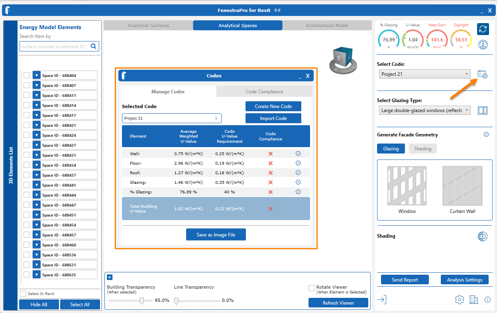The image size is (497, 313).
Task: Click the glazing type panel icon
Action: (482, 110)
